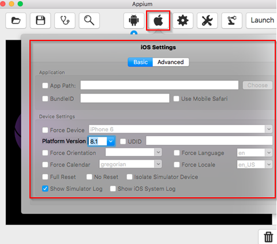Open the Appium Doctor stethoscope icon
The image size is (277, 244).
tap(65, 20)
